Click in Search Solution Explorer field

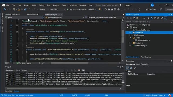(148, 22)
